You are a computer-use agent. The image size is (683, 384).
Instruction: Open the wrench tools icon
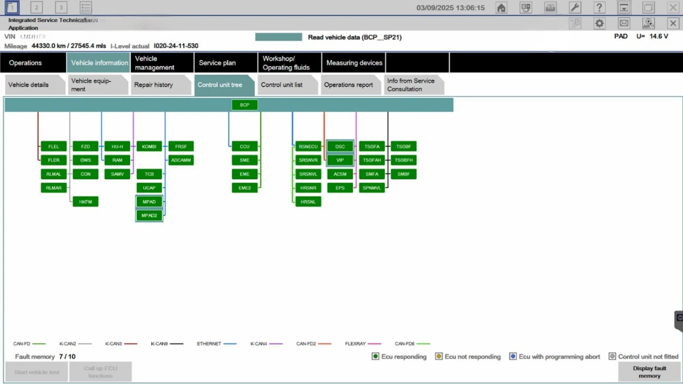coord(574,7)
